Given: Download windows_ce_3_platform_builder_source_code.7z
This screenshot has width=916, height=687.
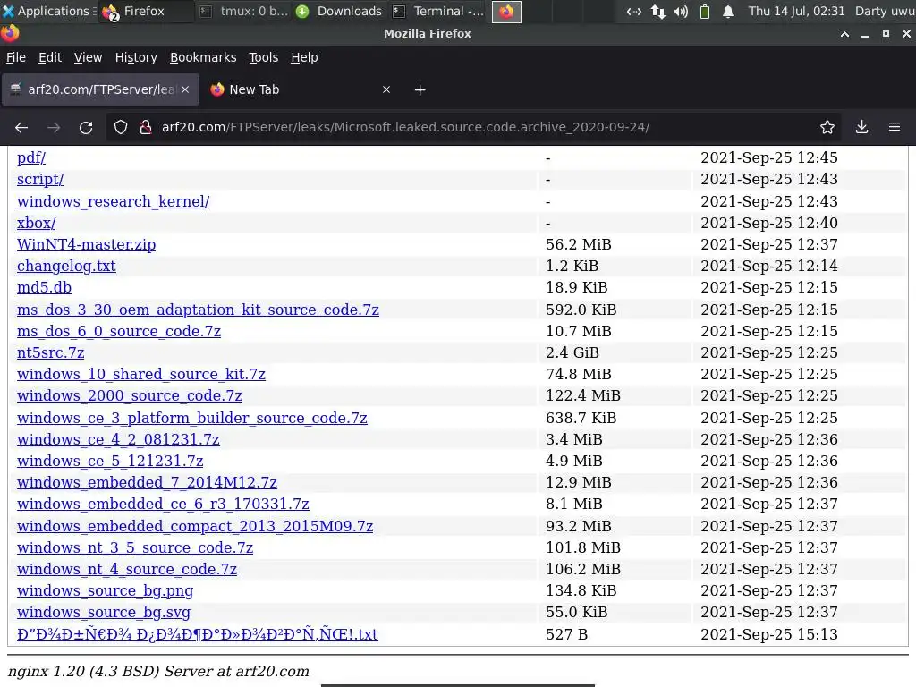Looking at the screenshot, I should coord(192,419).
